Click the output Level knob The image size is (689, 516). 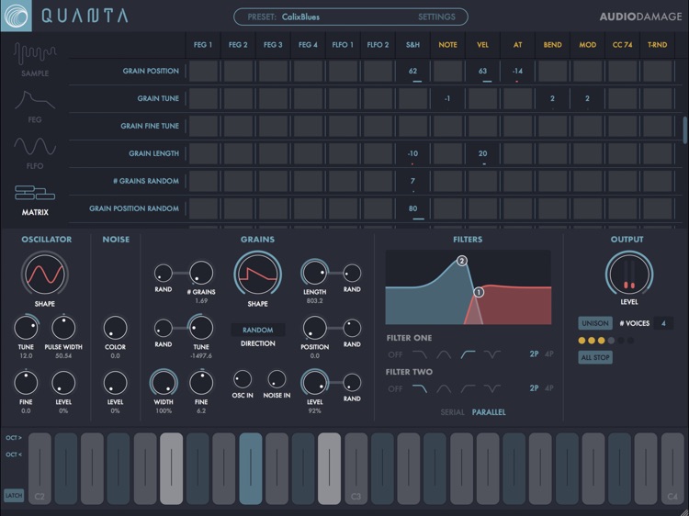(x=627, y=275)
